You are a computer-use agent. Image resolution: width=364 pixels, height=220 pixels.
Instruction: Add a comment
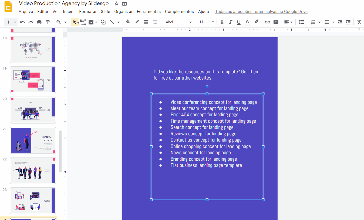[276, 22]
